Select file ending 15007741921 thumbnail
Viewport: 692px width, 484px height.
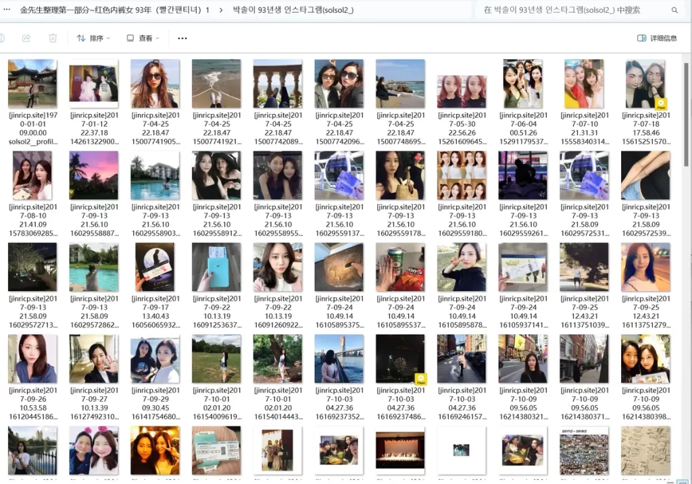pos(216,84)
